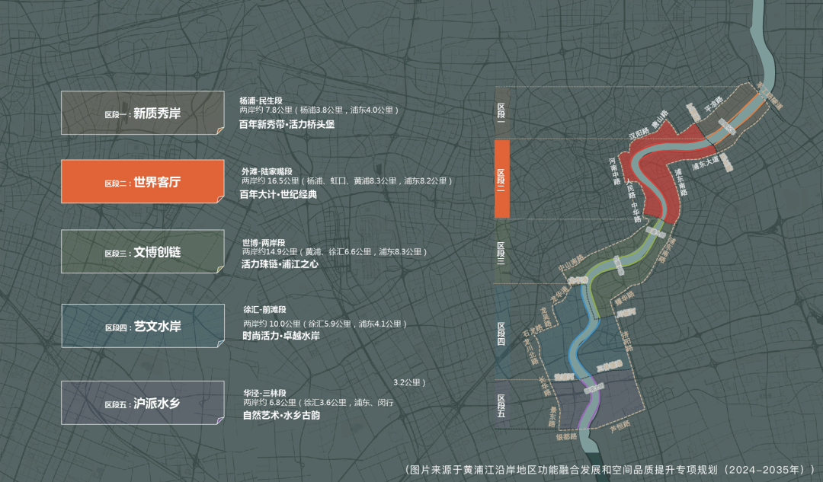Click the orange 区段二 世界客厅 box
The image size is (823, 482).
tap(143, 181)
